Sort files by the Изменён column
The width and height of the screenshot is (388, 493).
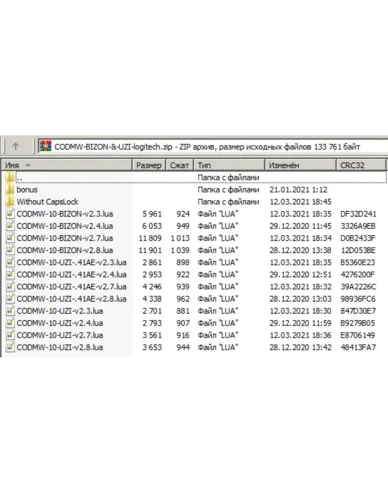point(300,165)
